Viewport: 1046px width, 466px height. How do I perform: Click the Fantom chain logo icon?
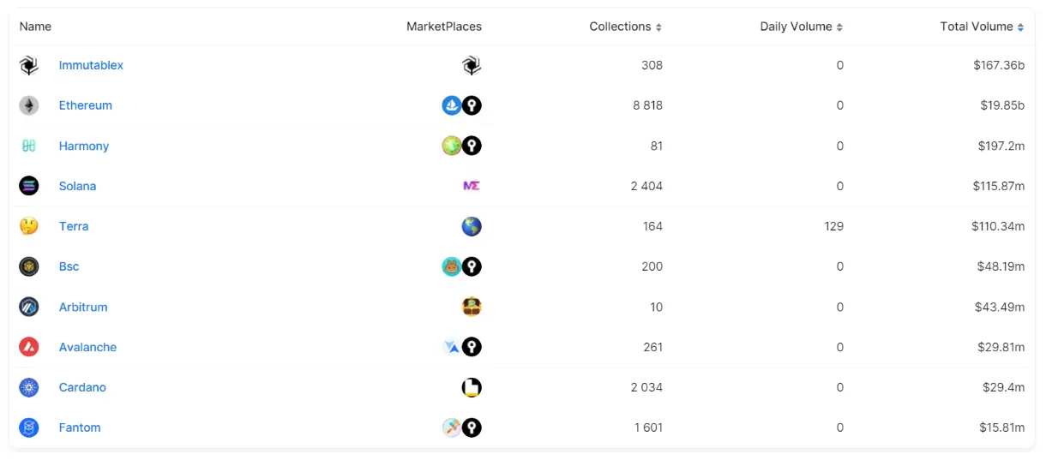29,427
